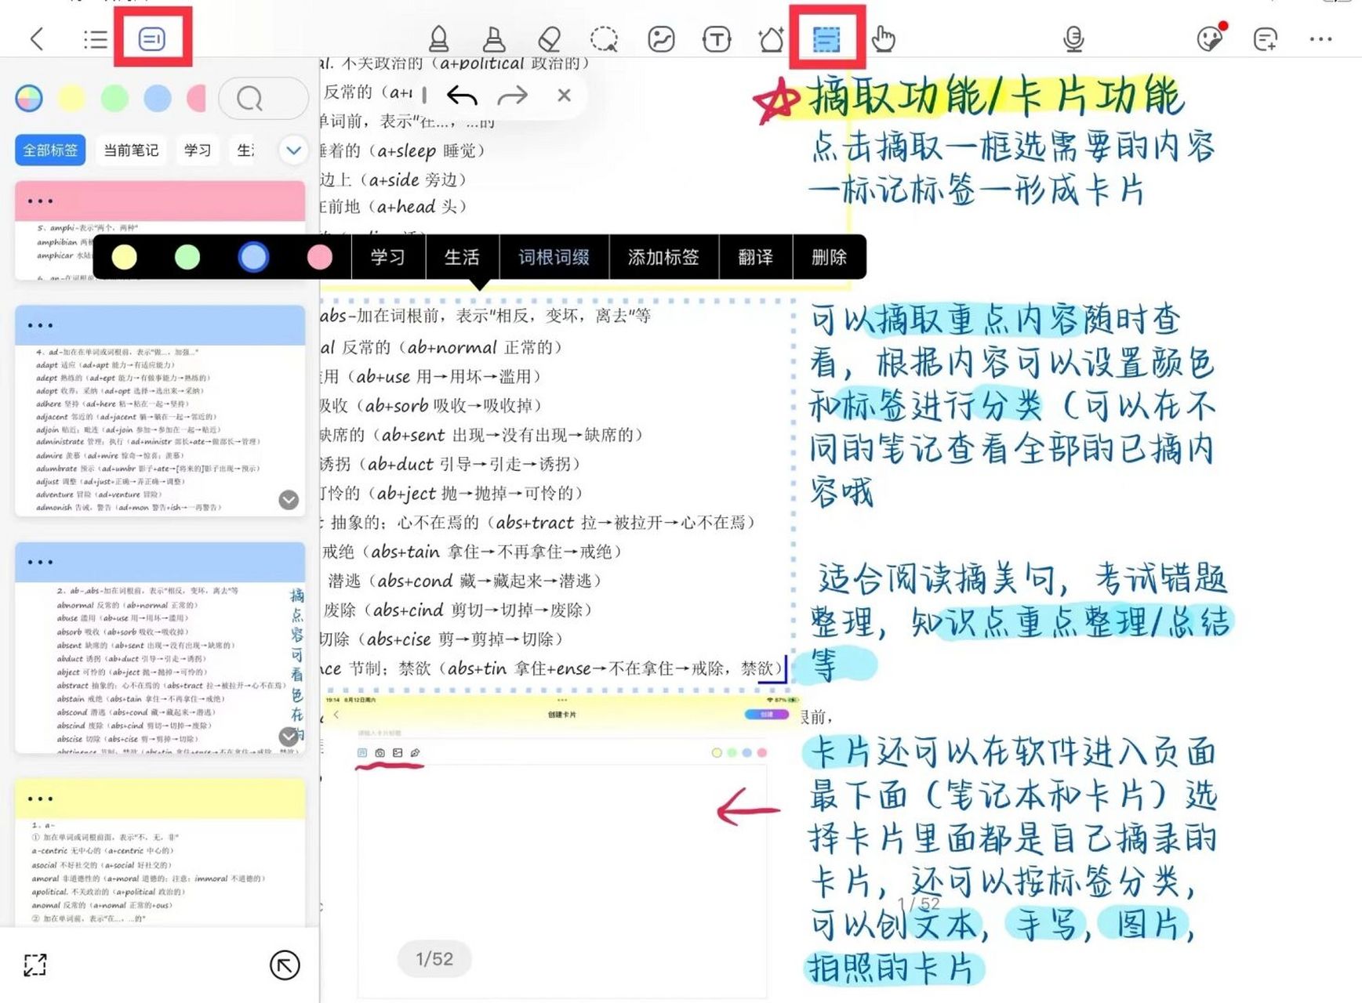1362x1003 pixels.
Task: Expand the ab- abs- prefix card chevron
Action: click(x=289, y=736)
